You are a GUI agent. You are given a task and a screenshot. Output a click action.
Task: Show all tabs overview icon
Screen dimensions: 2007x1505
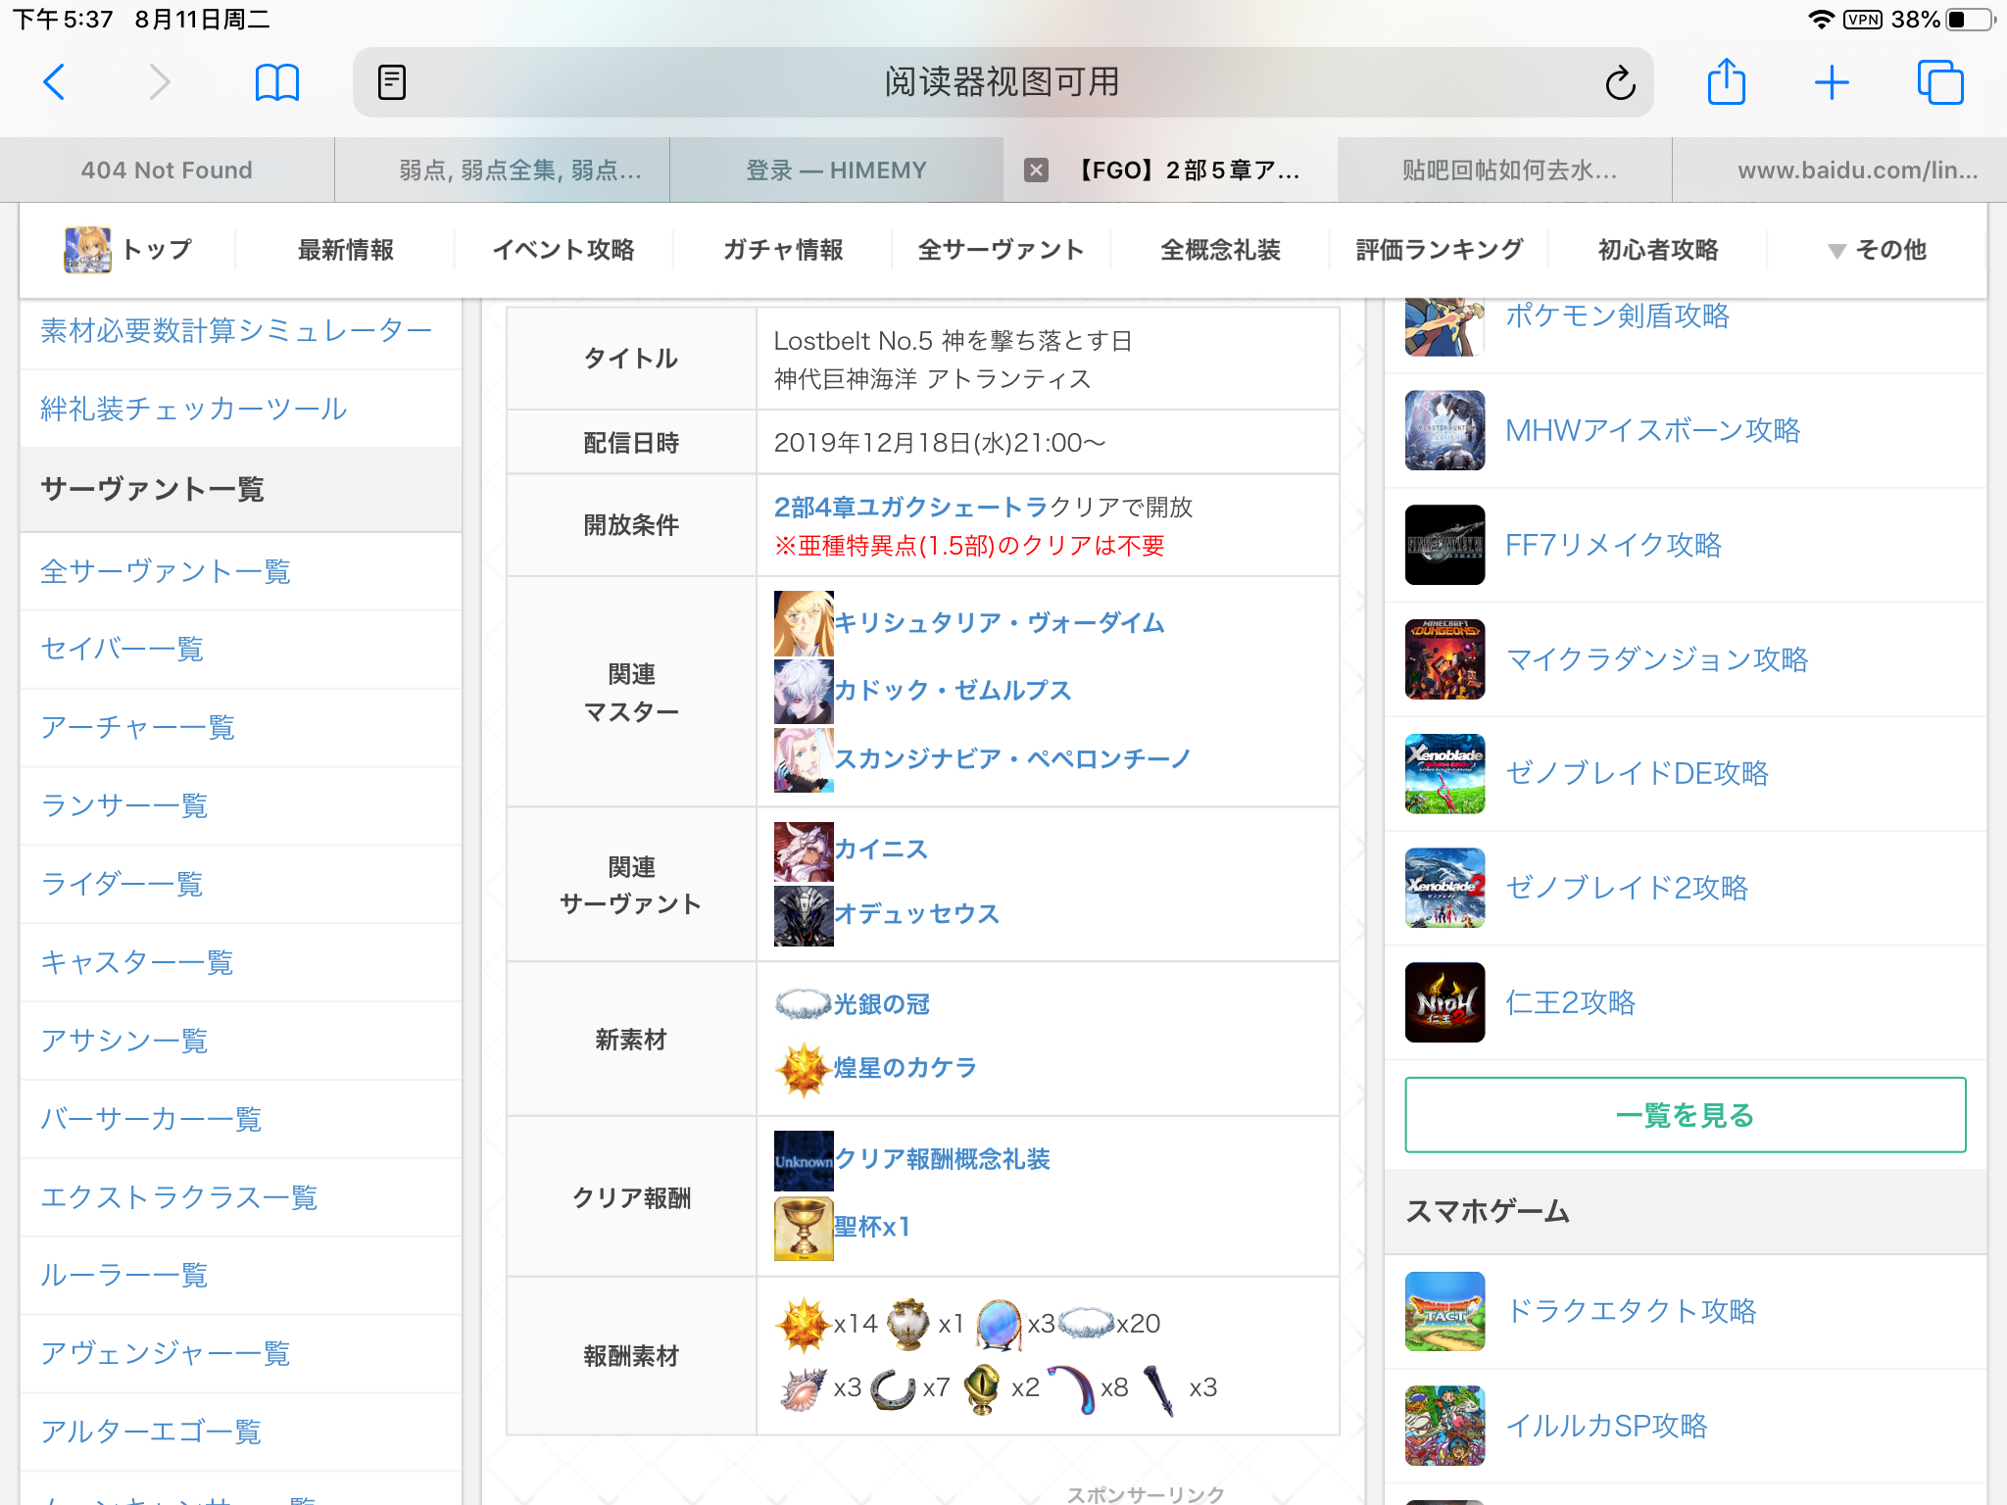(x=1940, y=82)
